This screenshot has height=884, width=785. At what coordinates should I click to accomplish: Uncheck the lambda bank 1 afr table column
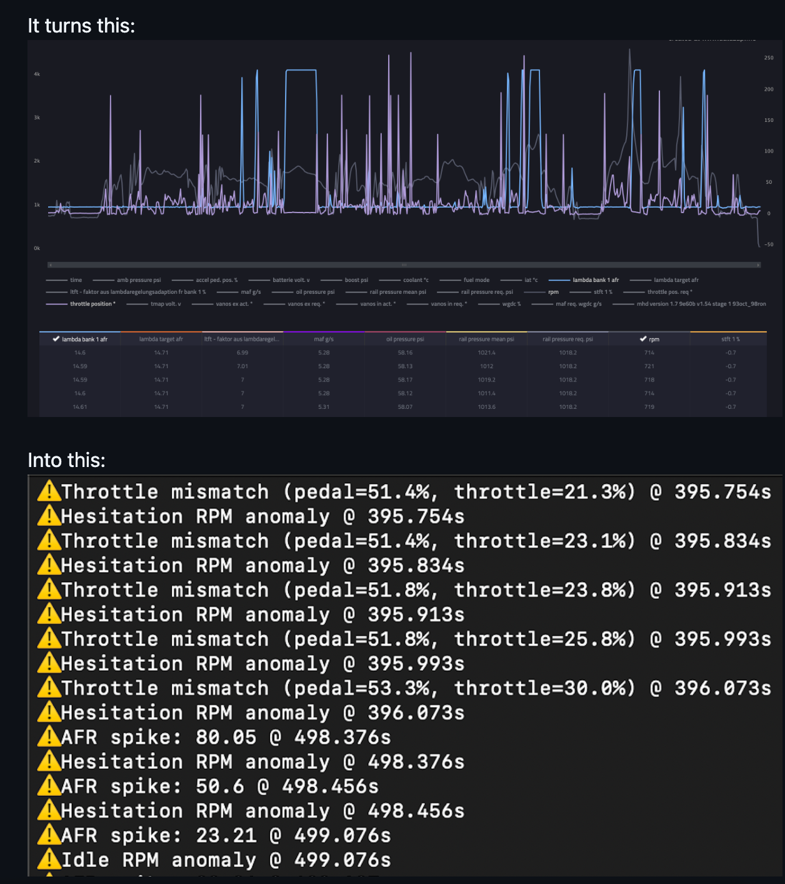[x=56, y=339]
